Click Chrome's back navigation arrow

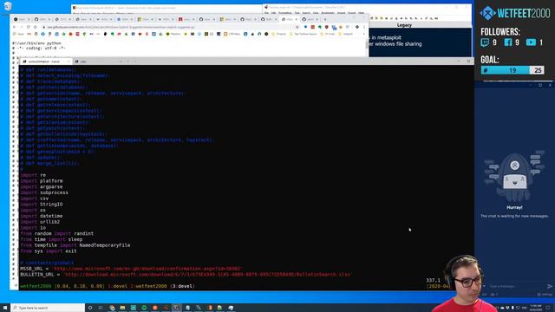point(15,27)
